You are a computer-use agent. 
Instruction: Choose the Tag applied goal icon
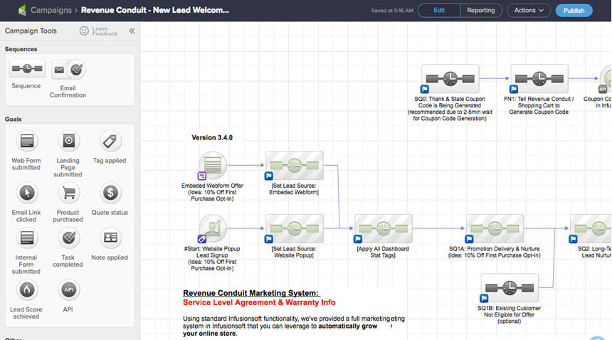click(110, 141)
